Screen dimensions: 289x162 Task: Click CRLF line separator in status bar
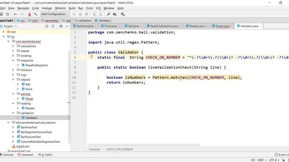(261, 160)
